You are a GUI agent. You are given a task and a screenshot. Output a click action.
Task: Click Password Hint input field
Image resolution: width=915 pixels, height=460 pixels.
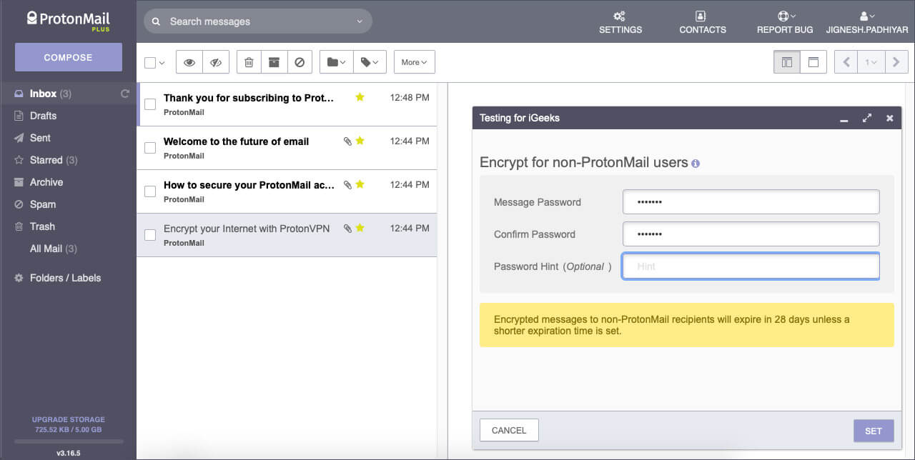point(751,266)
